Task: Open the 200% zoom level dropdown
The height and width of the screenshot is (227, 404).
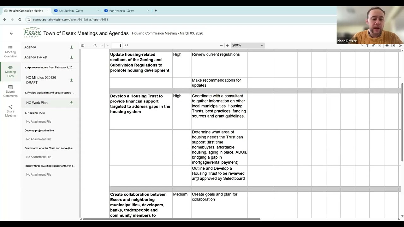Action: (247, 45)
